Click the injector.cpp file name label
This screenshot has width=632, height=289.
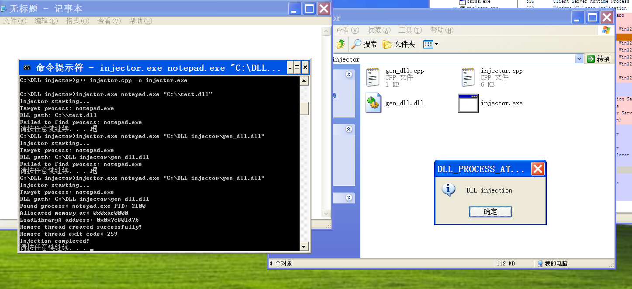pyautogui.click(x=501, y=71)
